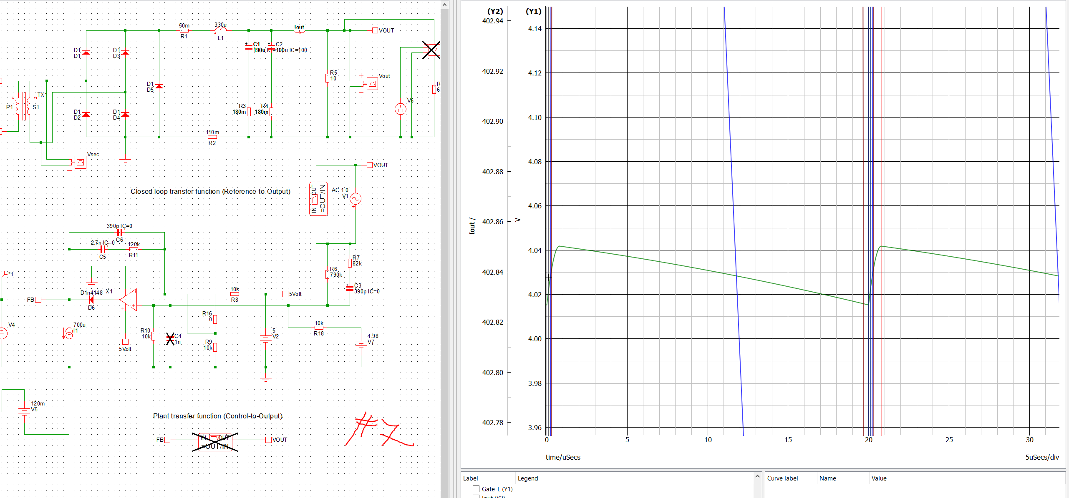Select resistor R18 10k

click(x=319, y=328)
